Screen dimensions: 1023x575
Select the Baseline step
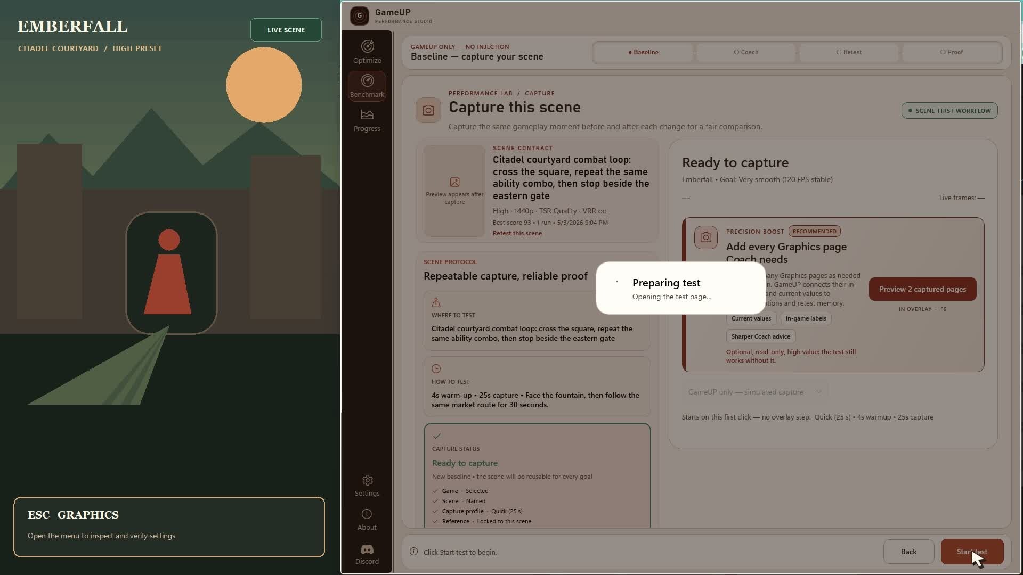coord(643,52)
